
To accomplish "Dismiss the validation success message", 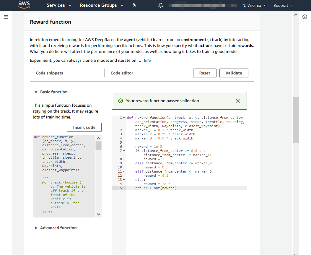I will (x=238, y=101).
